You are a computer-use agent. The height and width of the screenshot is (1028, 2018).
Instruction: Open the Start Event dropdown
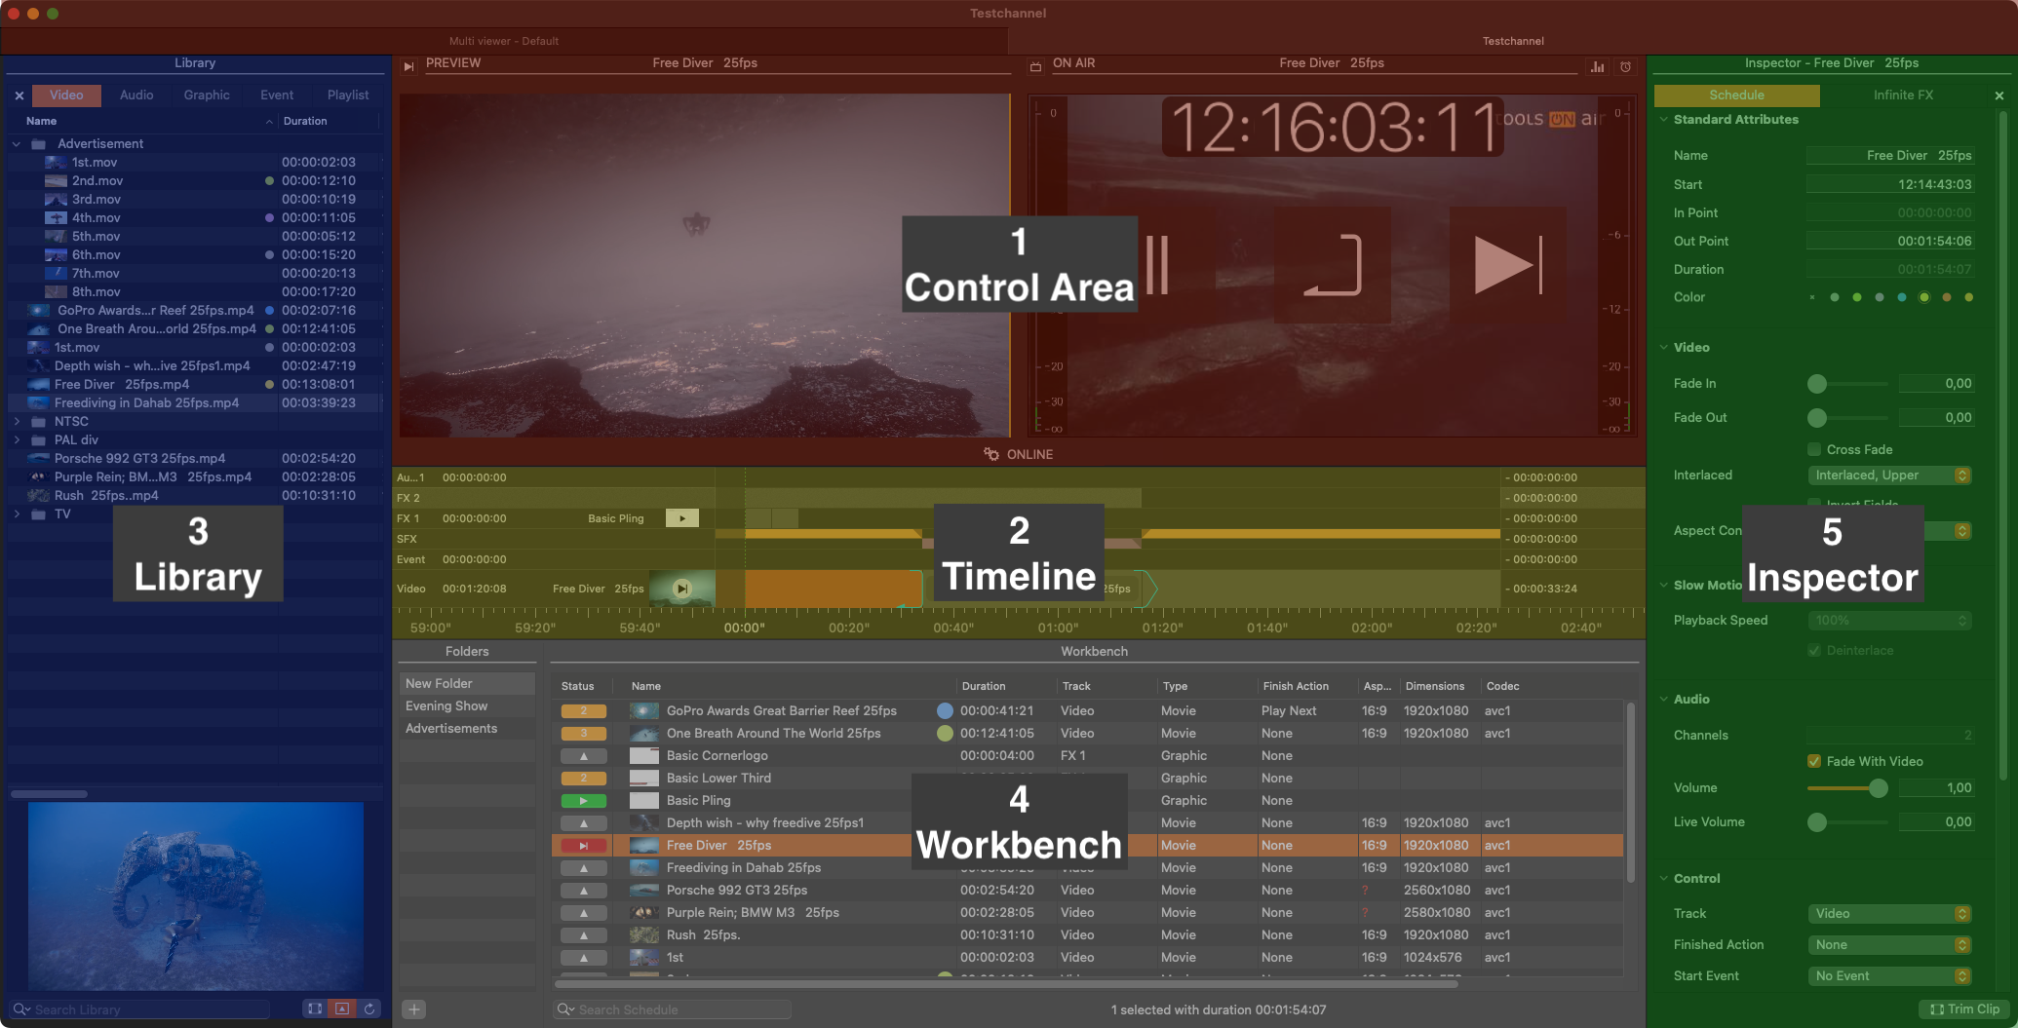(x=1889, y=976)
